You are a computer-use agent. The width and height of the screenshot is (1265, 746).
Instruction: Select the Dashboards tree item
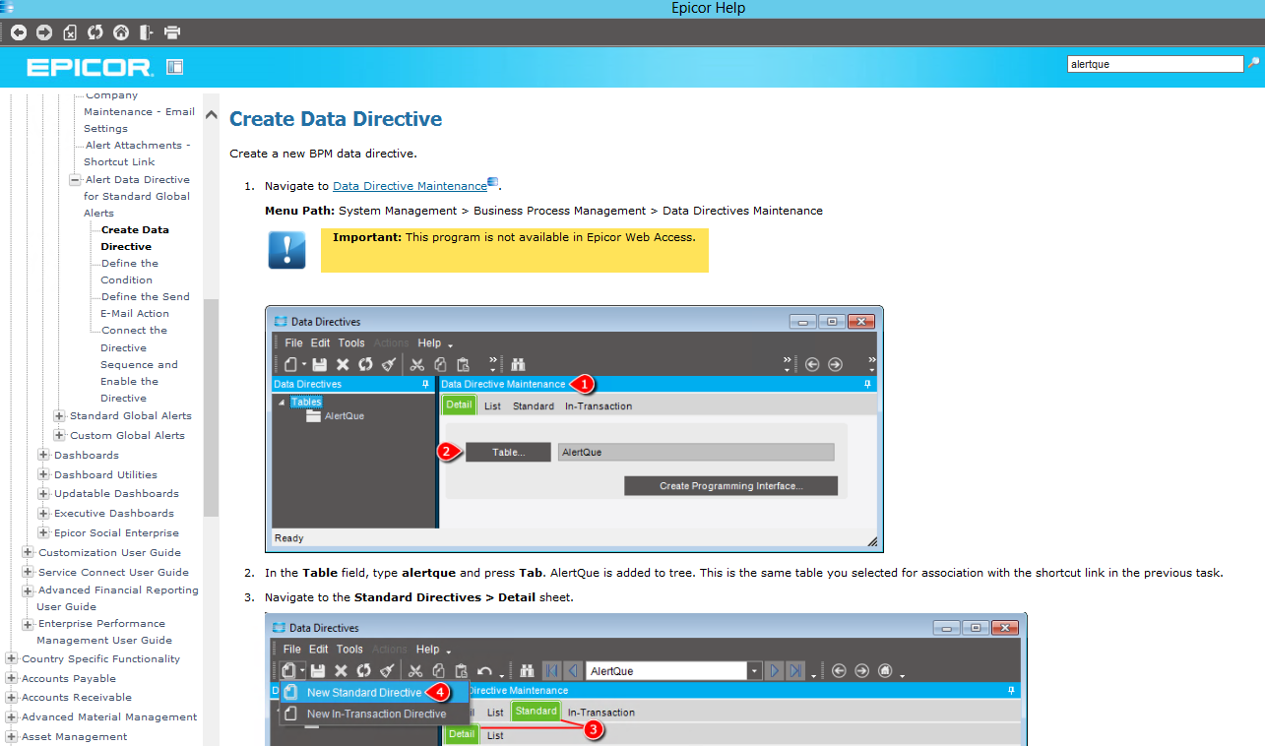87,456
